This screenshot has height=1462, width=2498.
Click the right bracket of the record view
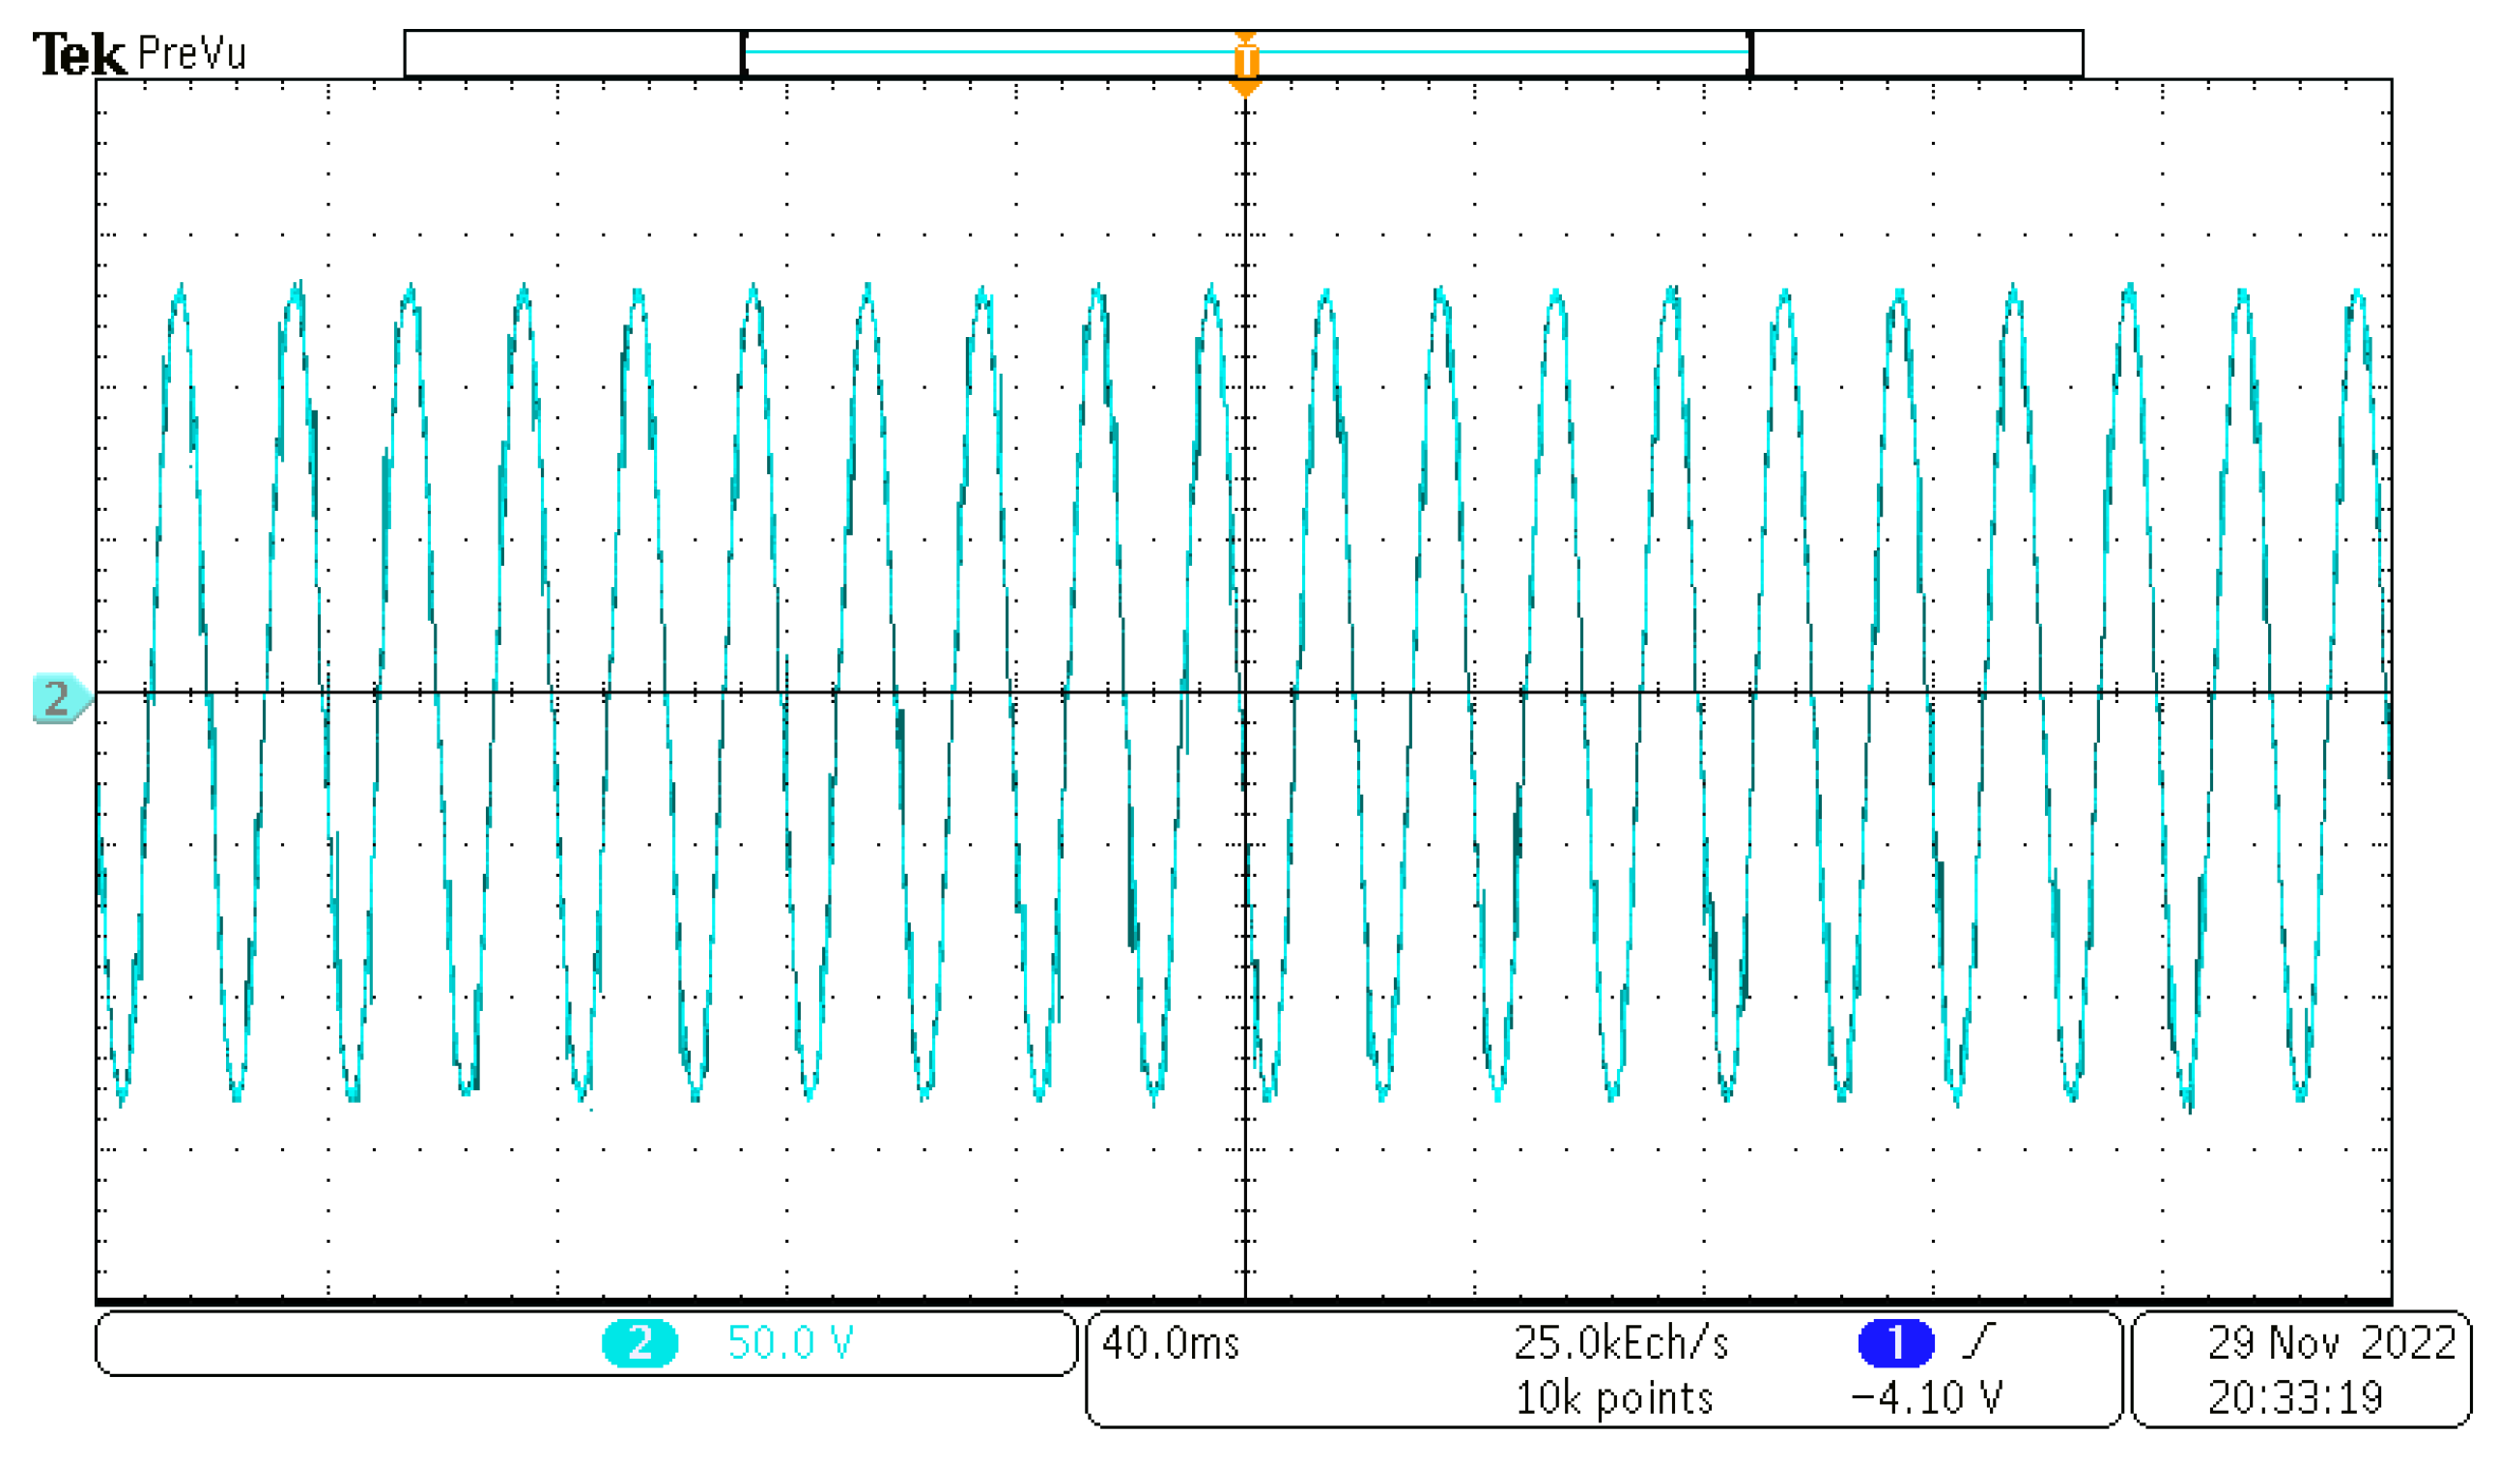(x=1750, y=53)
